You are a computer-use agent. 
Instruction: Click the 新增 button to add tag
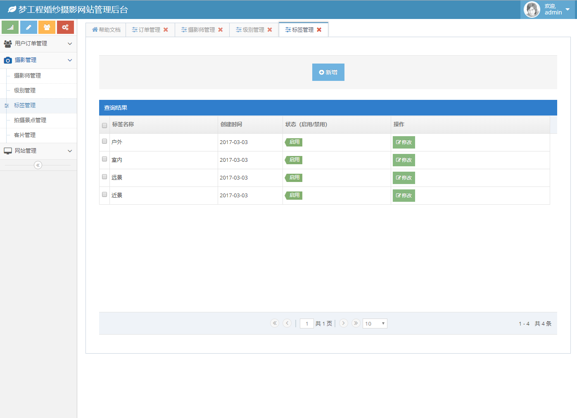pos(328,72)
